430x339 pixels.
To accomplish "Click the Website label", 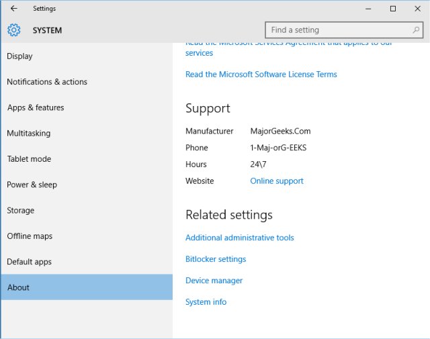I will click(x=200, y=181).
